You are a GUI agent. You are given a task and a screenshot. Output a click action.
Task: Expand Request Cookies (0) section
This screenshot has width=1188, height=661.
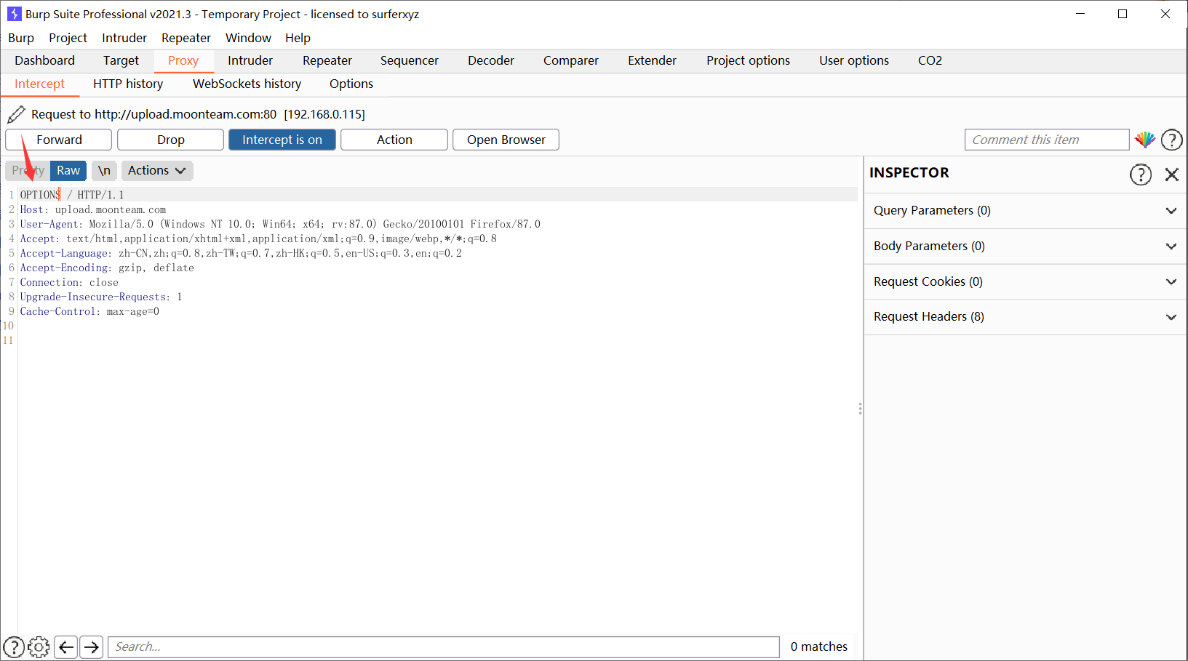(x=1026, y=281)
